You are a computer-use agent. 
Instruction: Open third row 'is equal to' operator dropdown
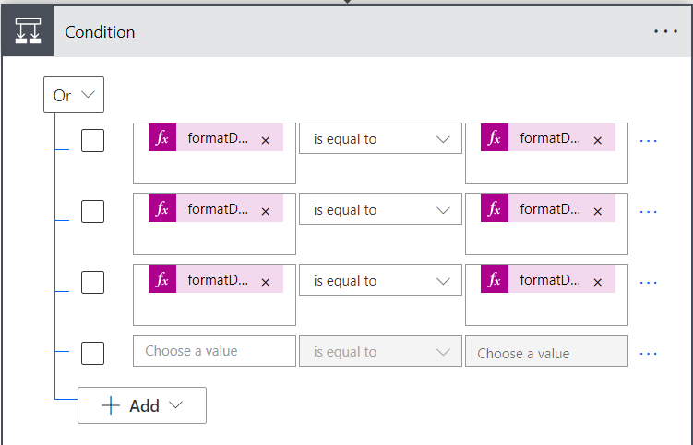(380, 281)
